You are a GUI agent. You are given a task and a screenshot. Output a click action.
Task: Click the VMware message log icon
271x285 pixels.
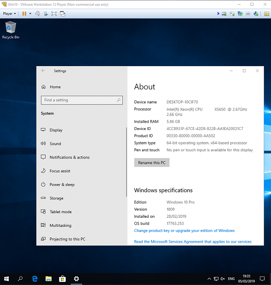pos(267,14)
